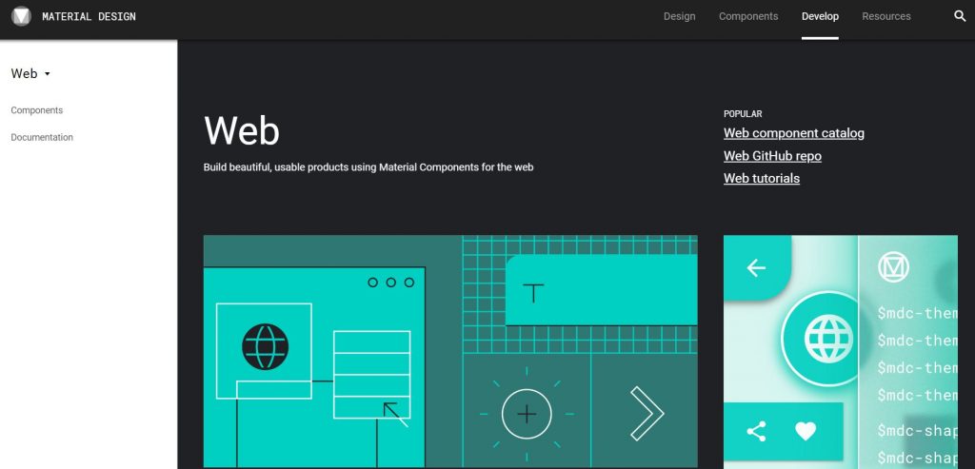
Task: Open the mint theming code illustration card
Action: pyautogui.click(x=840, y=351)
